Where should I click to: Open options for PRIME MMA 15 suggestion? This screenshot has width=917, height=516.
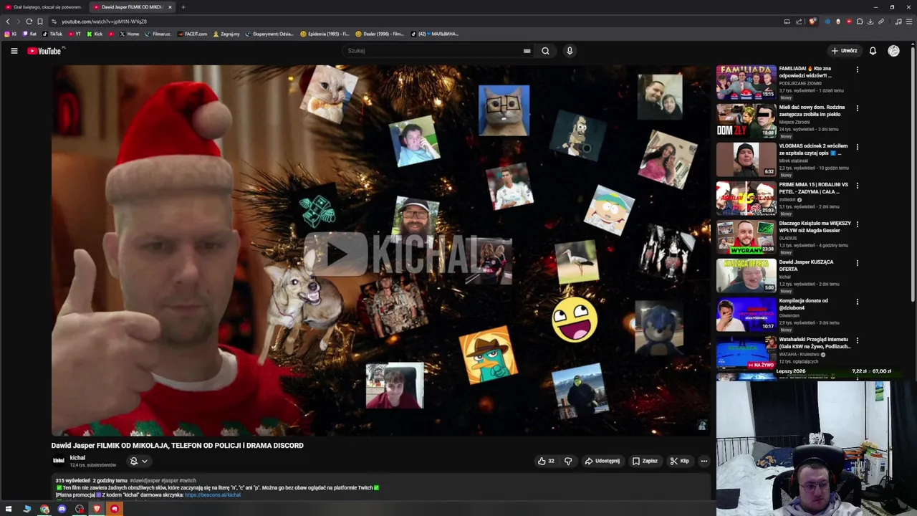point(857,186)
